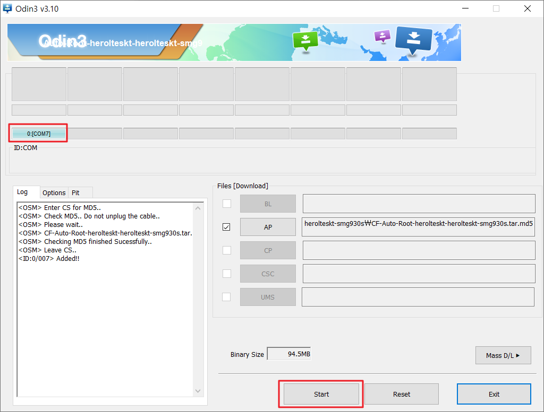544x412 pixels.
Task: Click the CSC file path field
Action: pyautogui.click(x=419, y=274)
